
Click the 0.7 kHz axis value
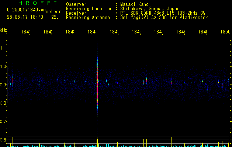click(3, 122)
